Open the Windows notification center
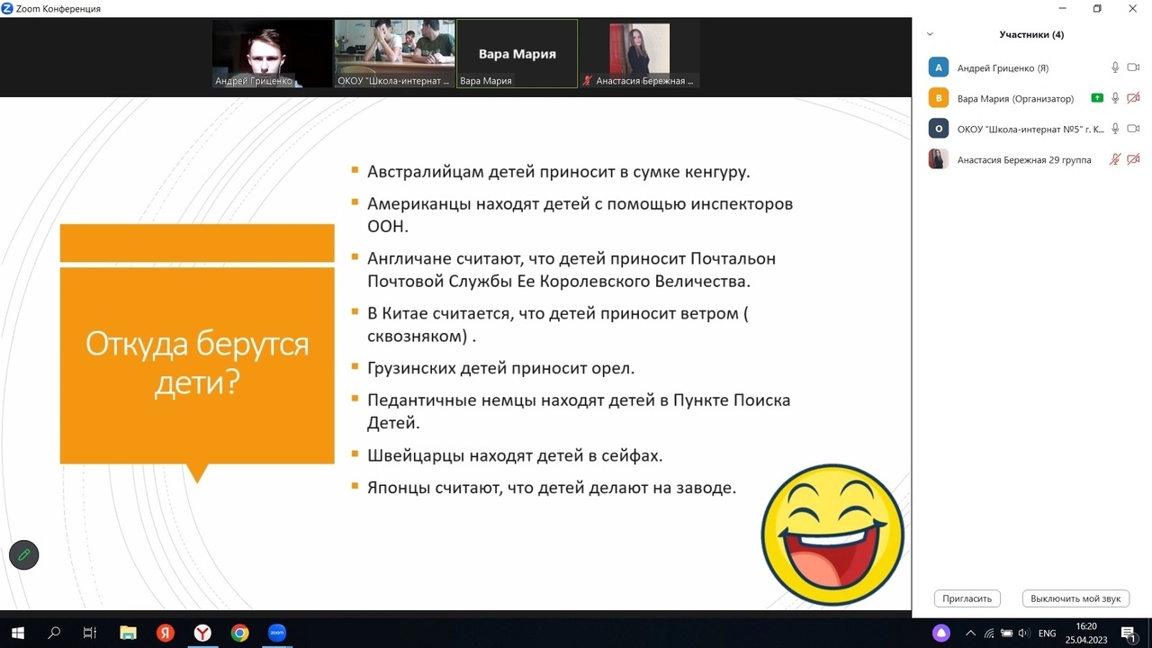This screenshot has height=648, width=1152. [x=1129, y=634]
